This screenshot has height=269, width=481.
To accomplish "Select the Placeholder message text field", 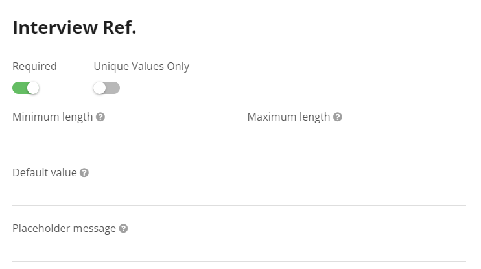I will coord(239,250).
